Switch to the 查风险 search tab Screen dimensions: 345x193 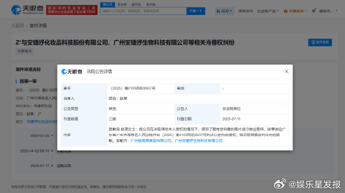point(150,4)
